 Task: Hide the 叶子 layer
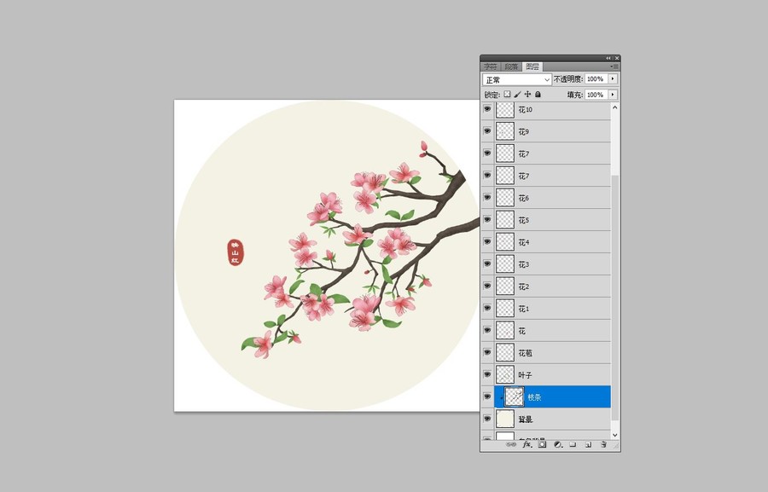point(487,374)
